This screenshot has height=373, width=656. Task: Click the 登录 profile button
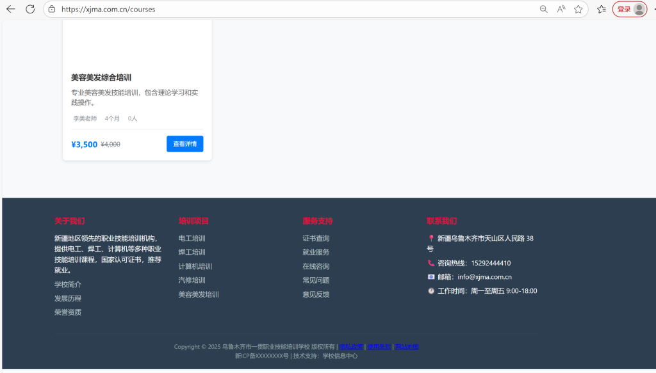[630, 9]
